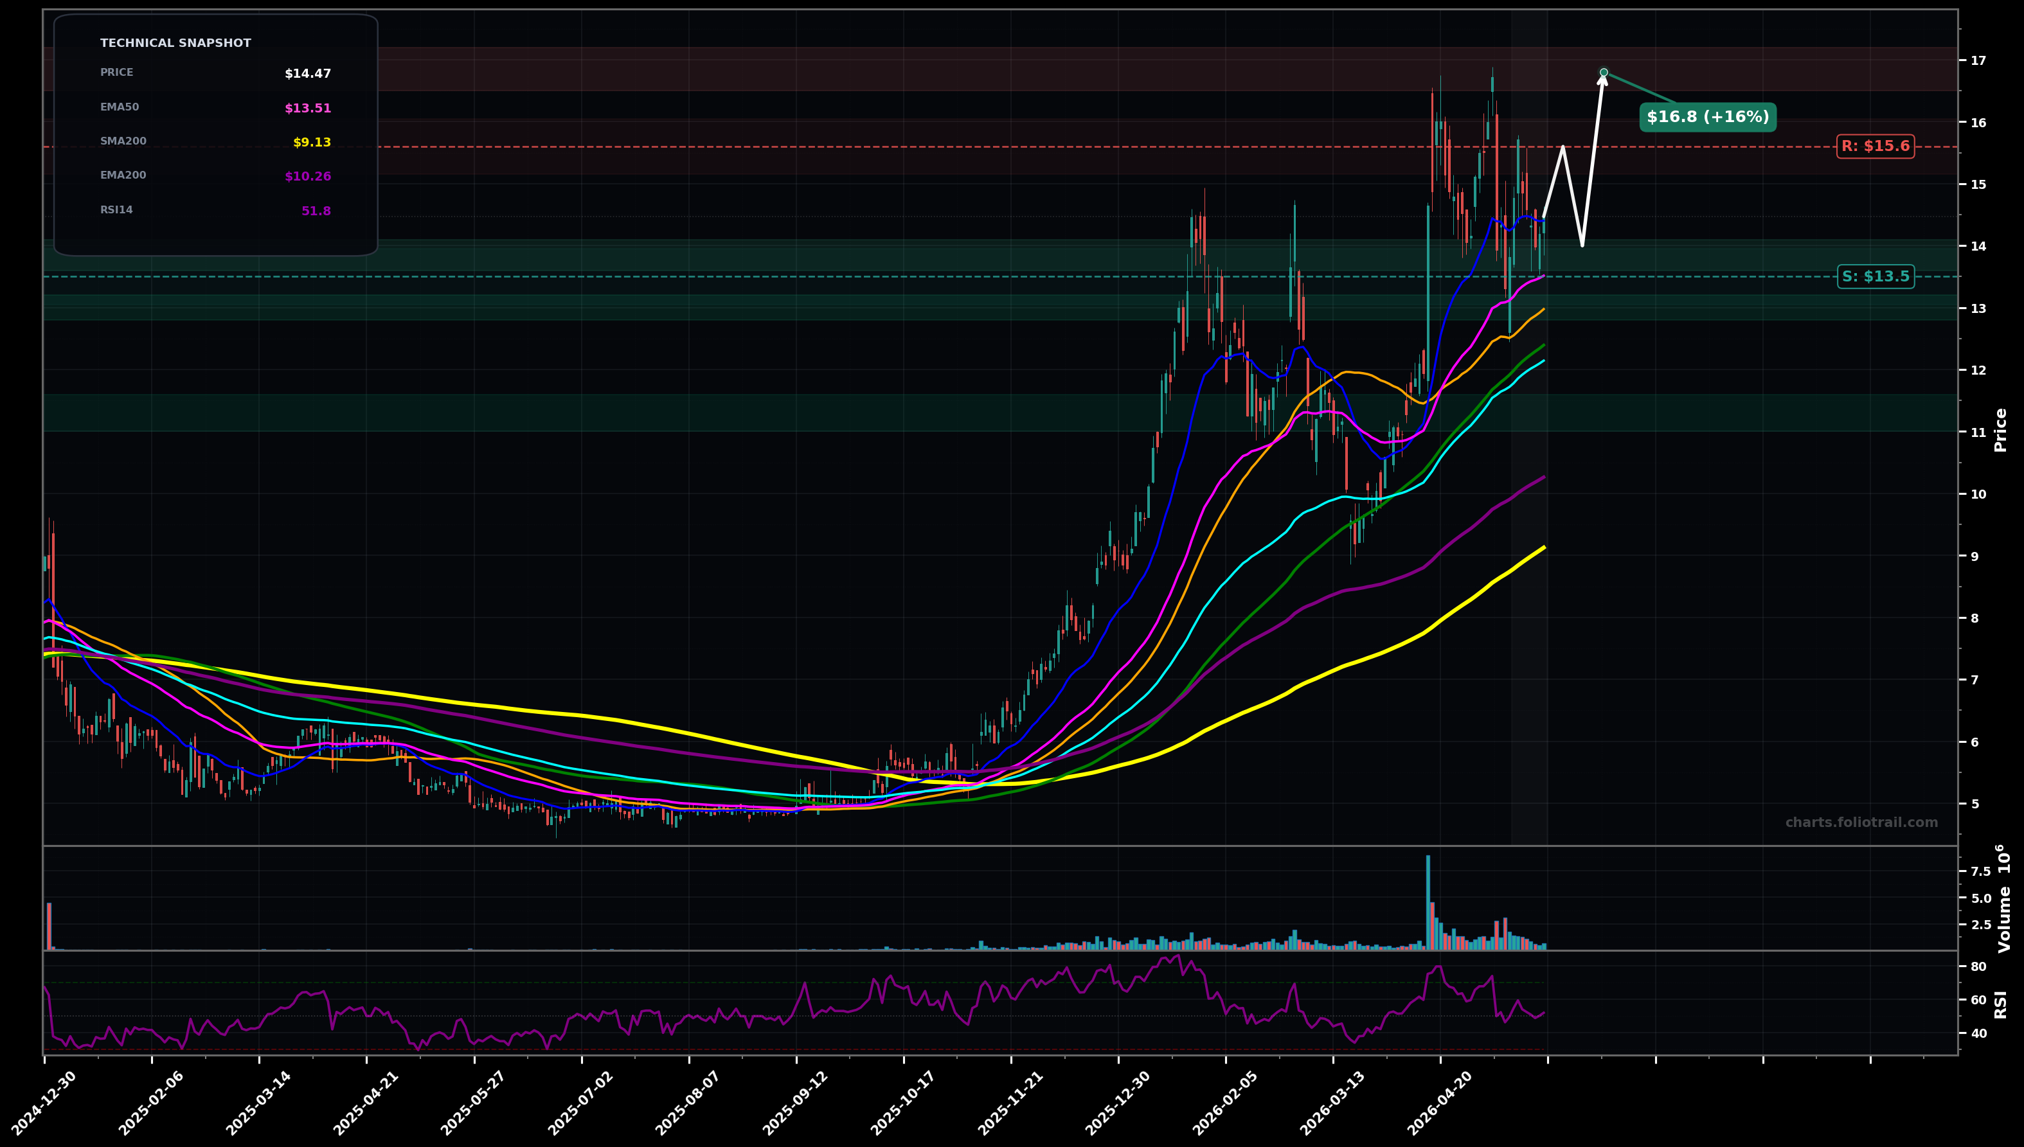Click the RSI axis title
The height and width of the screenshot is (1147, 2024).
tap(2000, 1004)
